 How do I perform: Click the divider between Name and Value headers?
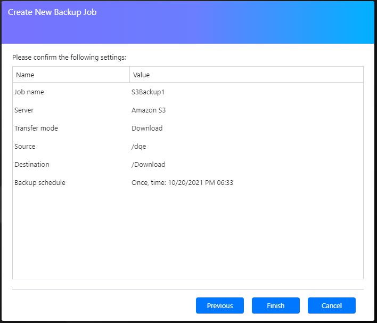point(129,75)
